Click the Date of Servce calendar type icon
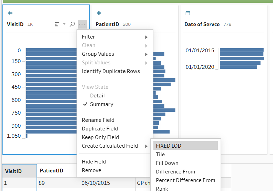The height and width of the screenshot is (191, 273). pos(188,13)
